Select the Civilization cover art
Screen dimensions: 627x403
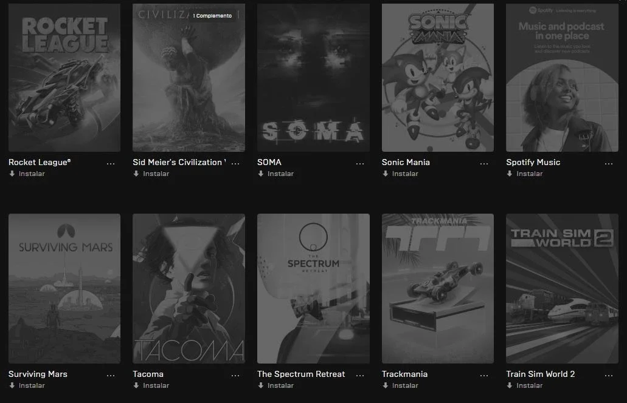pos(189,78)
